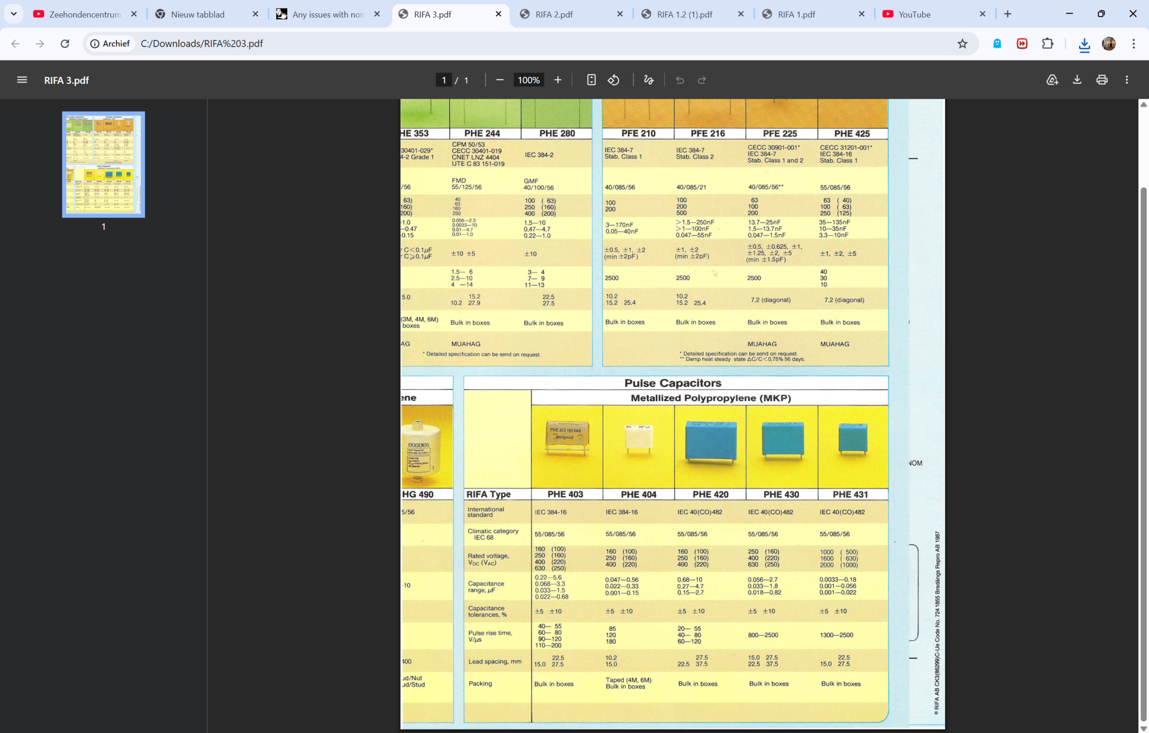1149x733 pixels.
Task: Click the PHE 404 column header
Action: coord(638,495)
